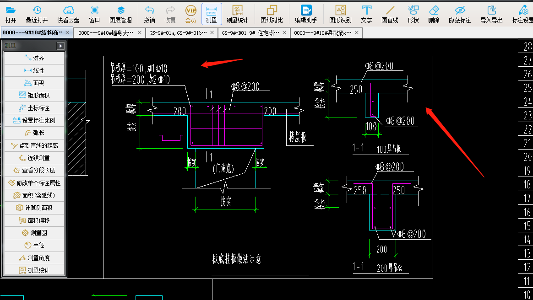Viewport: 533px width, 300px height.
Task: Close the GS-9#-D01 住宅塔 tab
Action: click(x=284, y=32)
